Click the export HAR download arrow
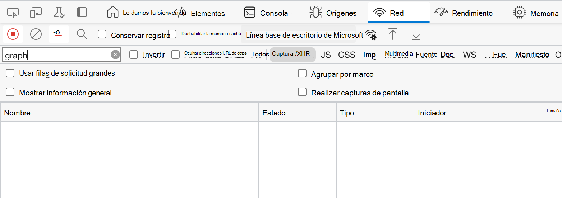The image size is (562, 198). pos(416,34)
